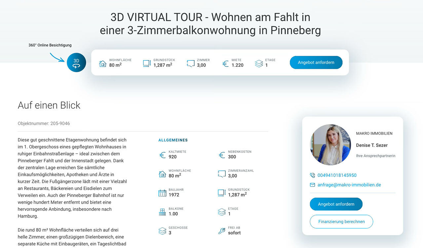Screen dimensions: 423x248
Task: Click the calendar icon beside Baujahr 1972
Action: 162,193
